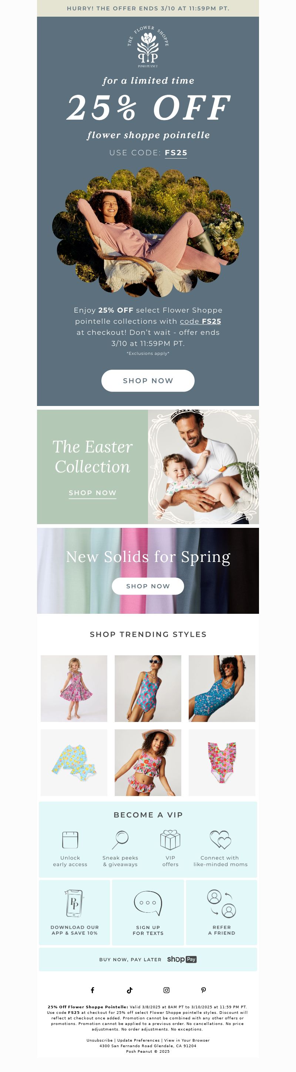Click the Sign Up For Texts chat bubble icon
This screenshot has height=1072, width=296.
[x=148, y=903]
